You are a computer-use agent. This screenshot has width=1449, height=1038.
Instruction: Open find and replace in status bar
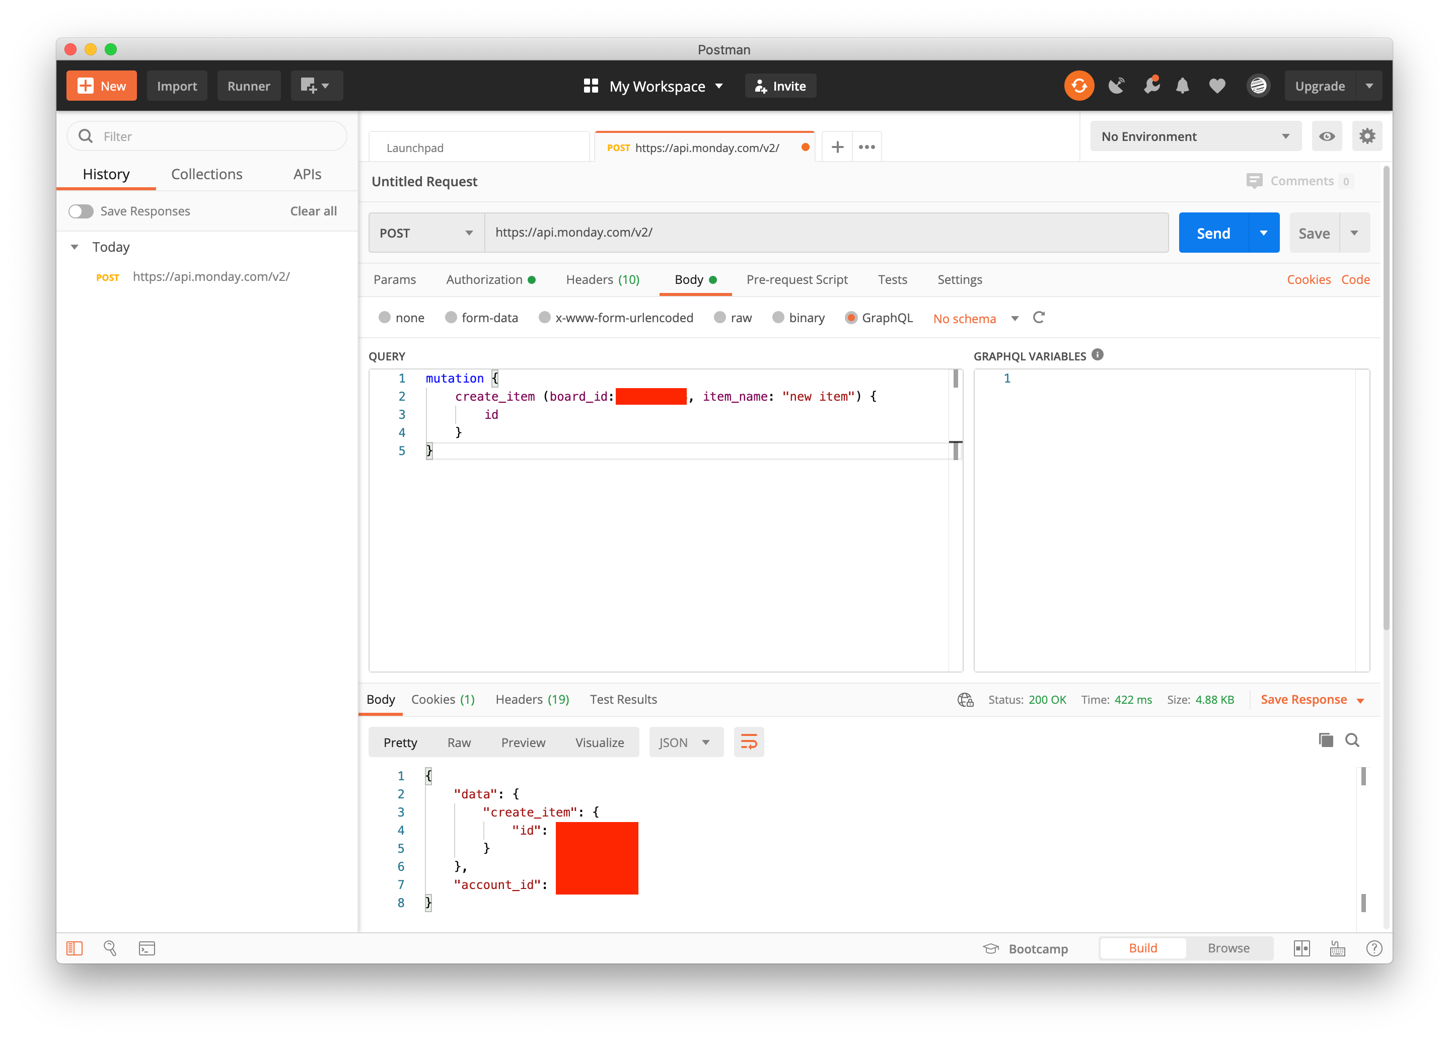click(x=110, y=948)
